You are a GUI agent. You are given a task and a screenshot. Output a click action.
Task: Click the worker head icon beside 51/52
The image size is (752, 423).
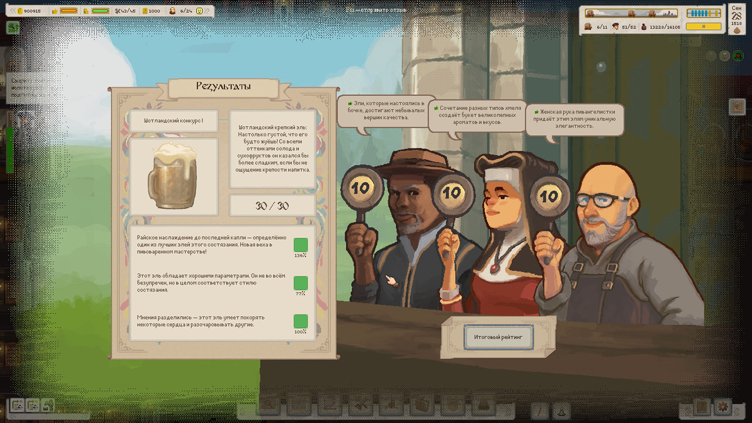tap(615, 26)
